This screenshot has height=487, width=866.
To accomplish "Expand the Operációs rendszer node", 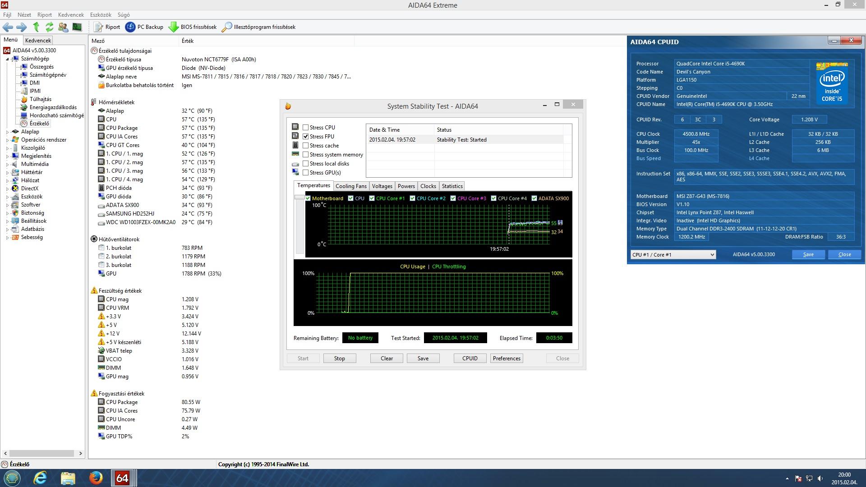I will [7, 140].
